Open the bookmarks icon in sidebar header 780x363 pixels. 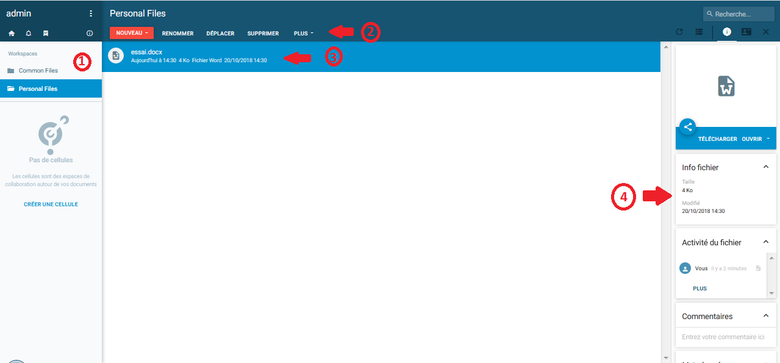46,33
